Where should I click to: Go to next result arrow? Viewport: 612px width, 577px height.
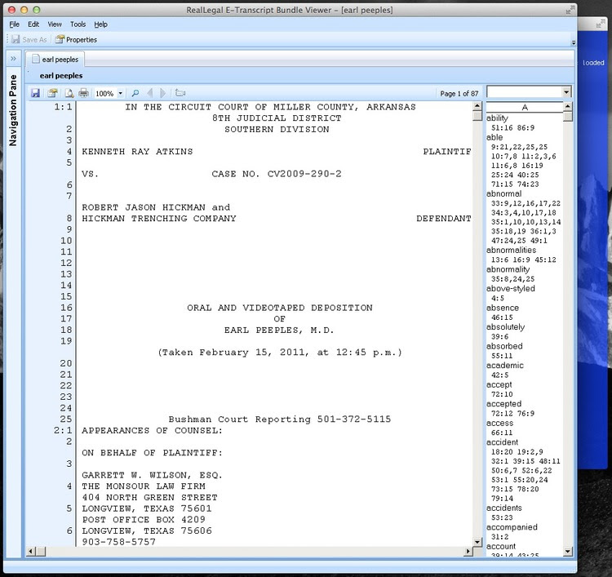[162, 93]
